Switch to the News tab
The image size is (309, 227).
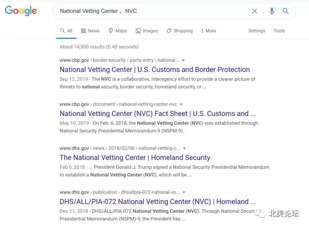[91, 31]
